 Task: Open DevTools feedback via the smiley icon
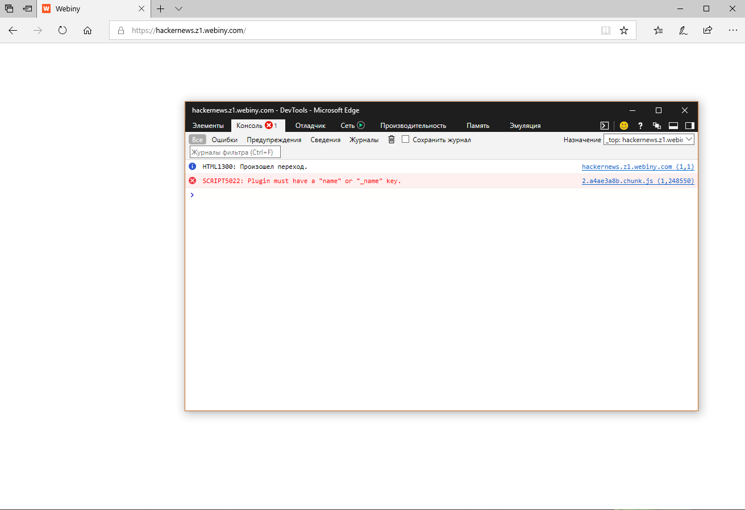(623, 125)
